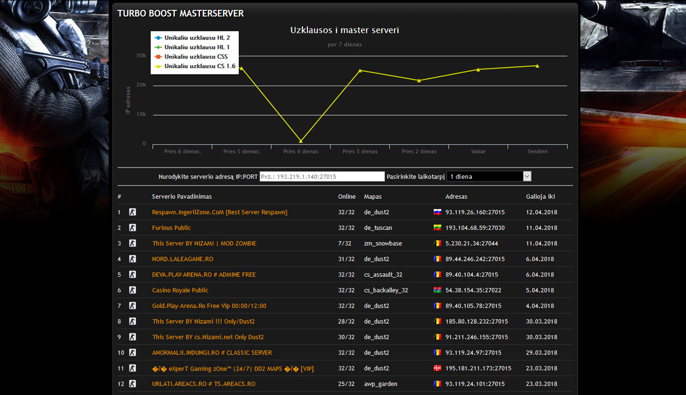Screen dimensions: 686x395
Task: Click the flag next to 54.38.154.35:27022
Action: click(437, 290)
